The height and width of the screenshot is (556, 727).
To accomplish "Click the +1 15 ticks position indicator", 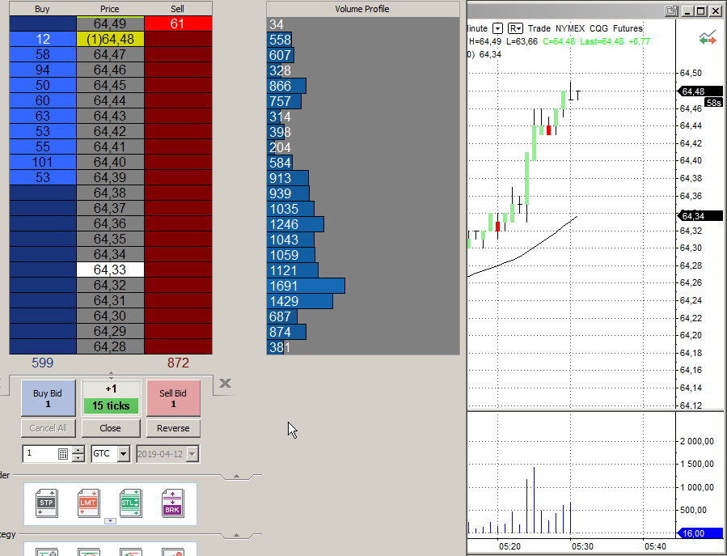I will click(x=111, y=398).
